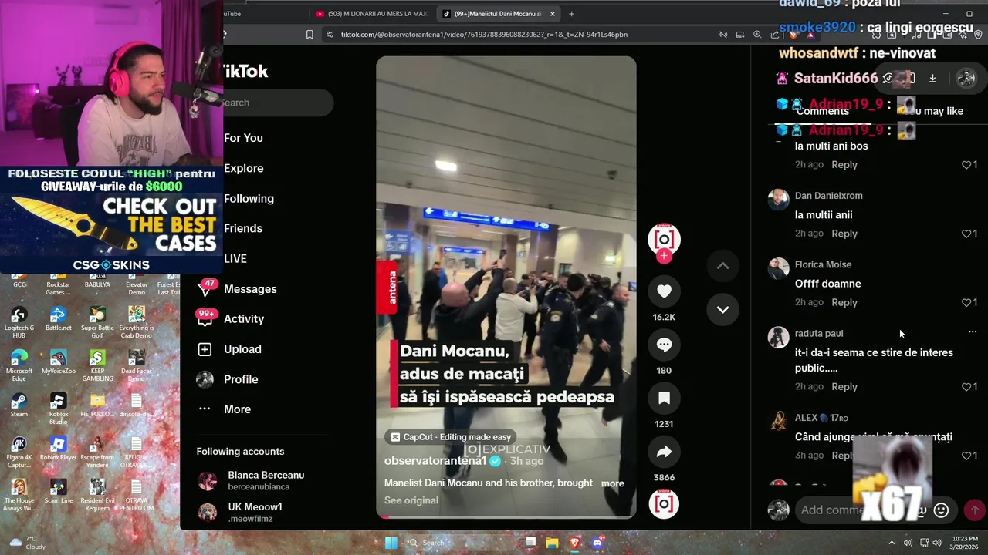Screen dimensions: 988x555
Task: Go to the previous video with the up chevron
Action: tap(722, 266)
